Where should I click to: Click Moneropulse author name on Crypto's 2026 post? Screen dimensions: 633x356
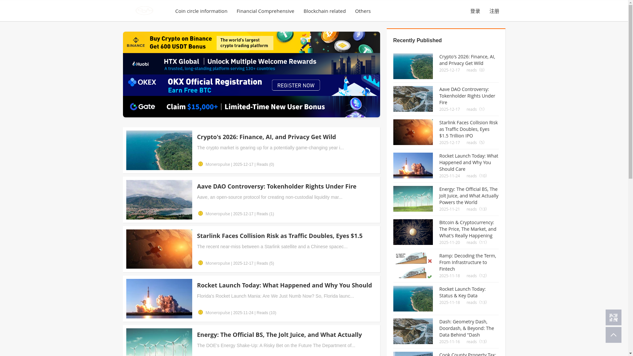218,164
